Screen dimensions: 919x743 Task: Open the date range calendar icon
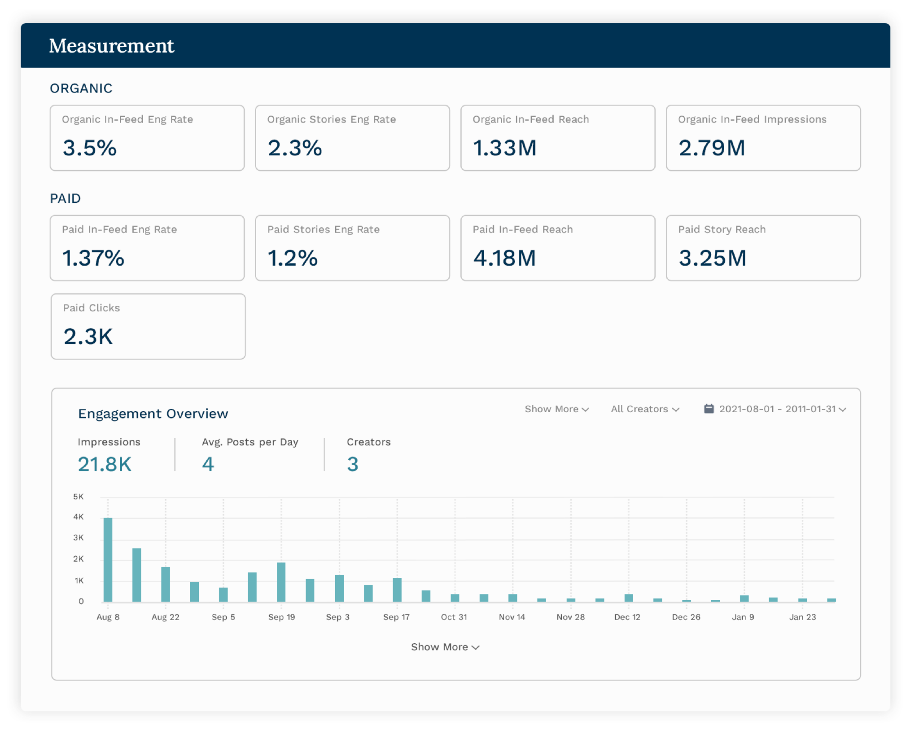(710, 409)
